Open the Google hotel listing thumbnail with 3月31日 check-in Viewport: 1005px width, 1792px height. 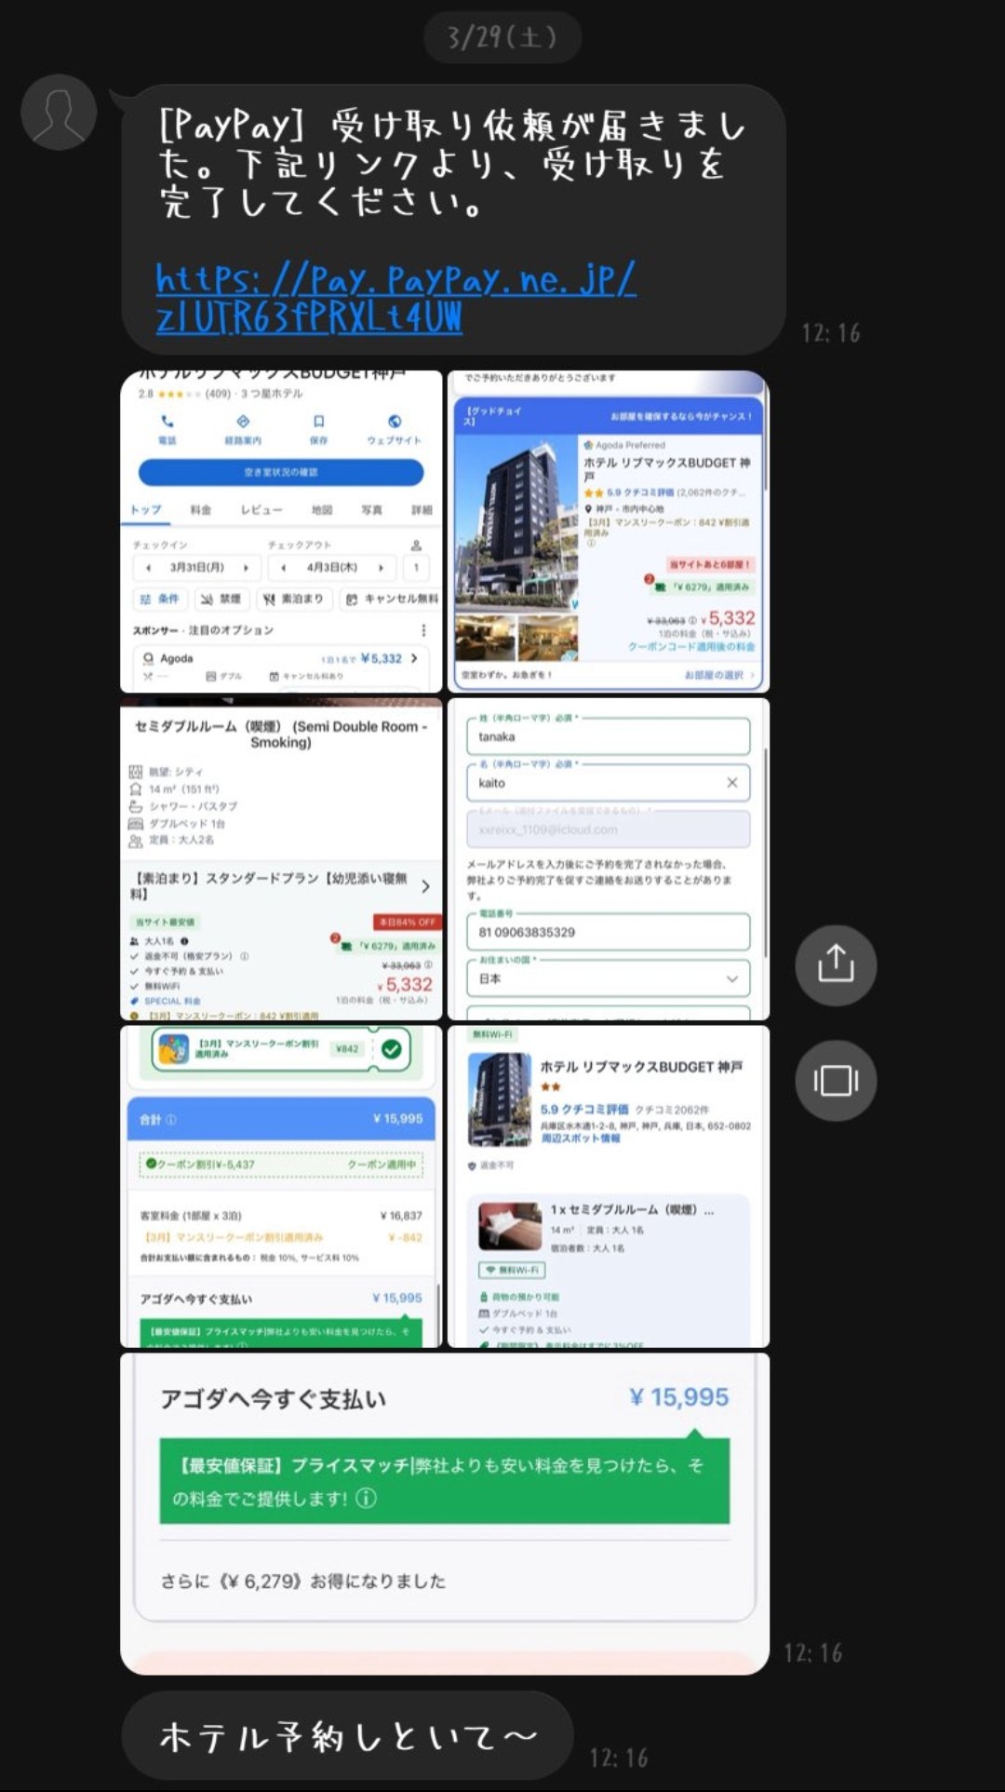281,532
